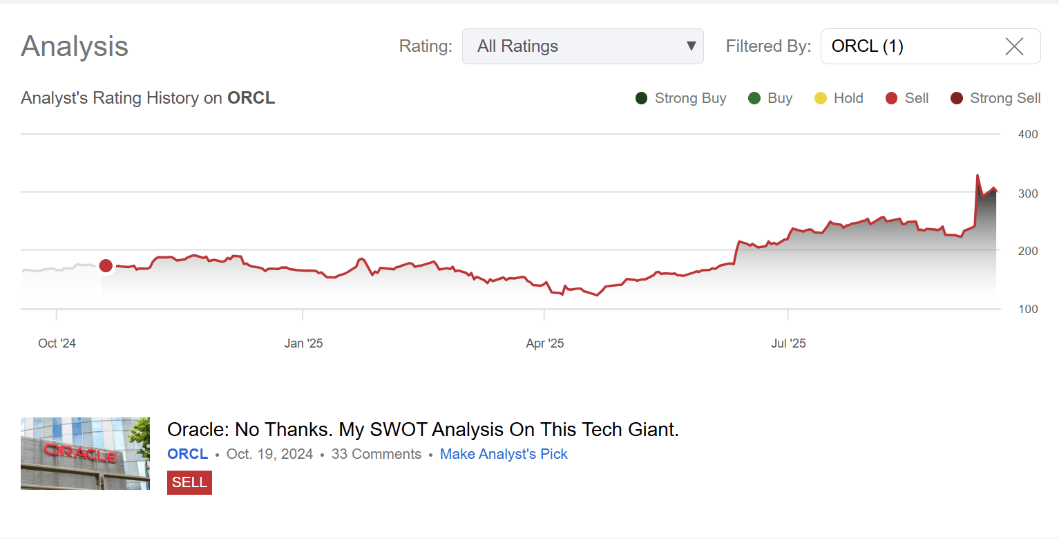Click the blue ORCL ticker link
This screenshot has width=1059, height=539.
click(187, 454)
